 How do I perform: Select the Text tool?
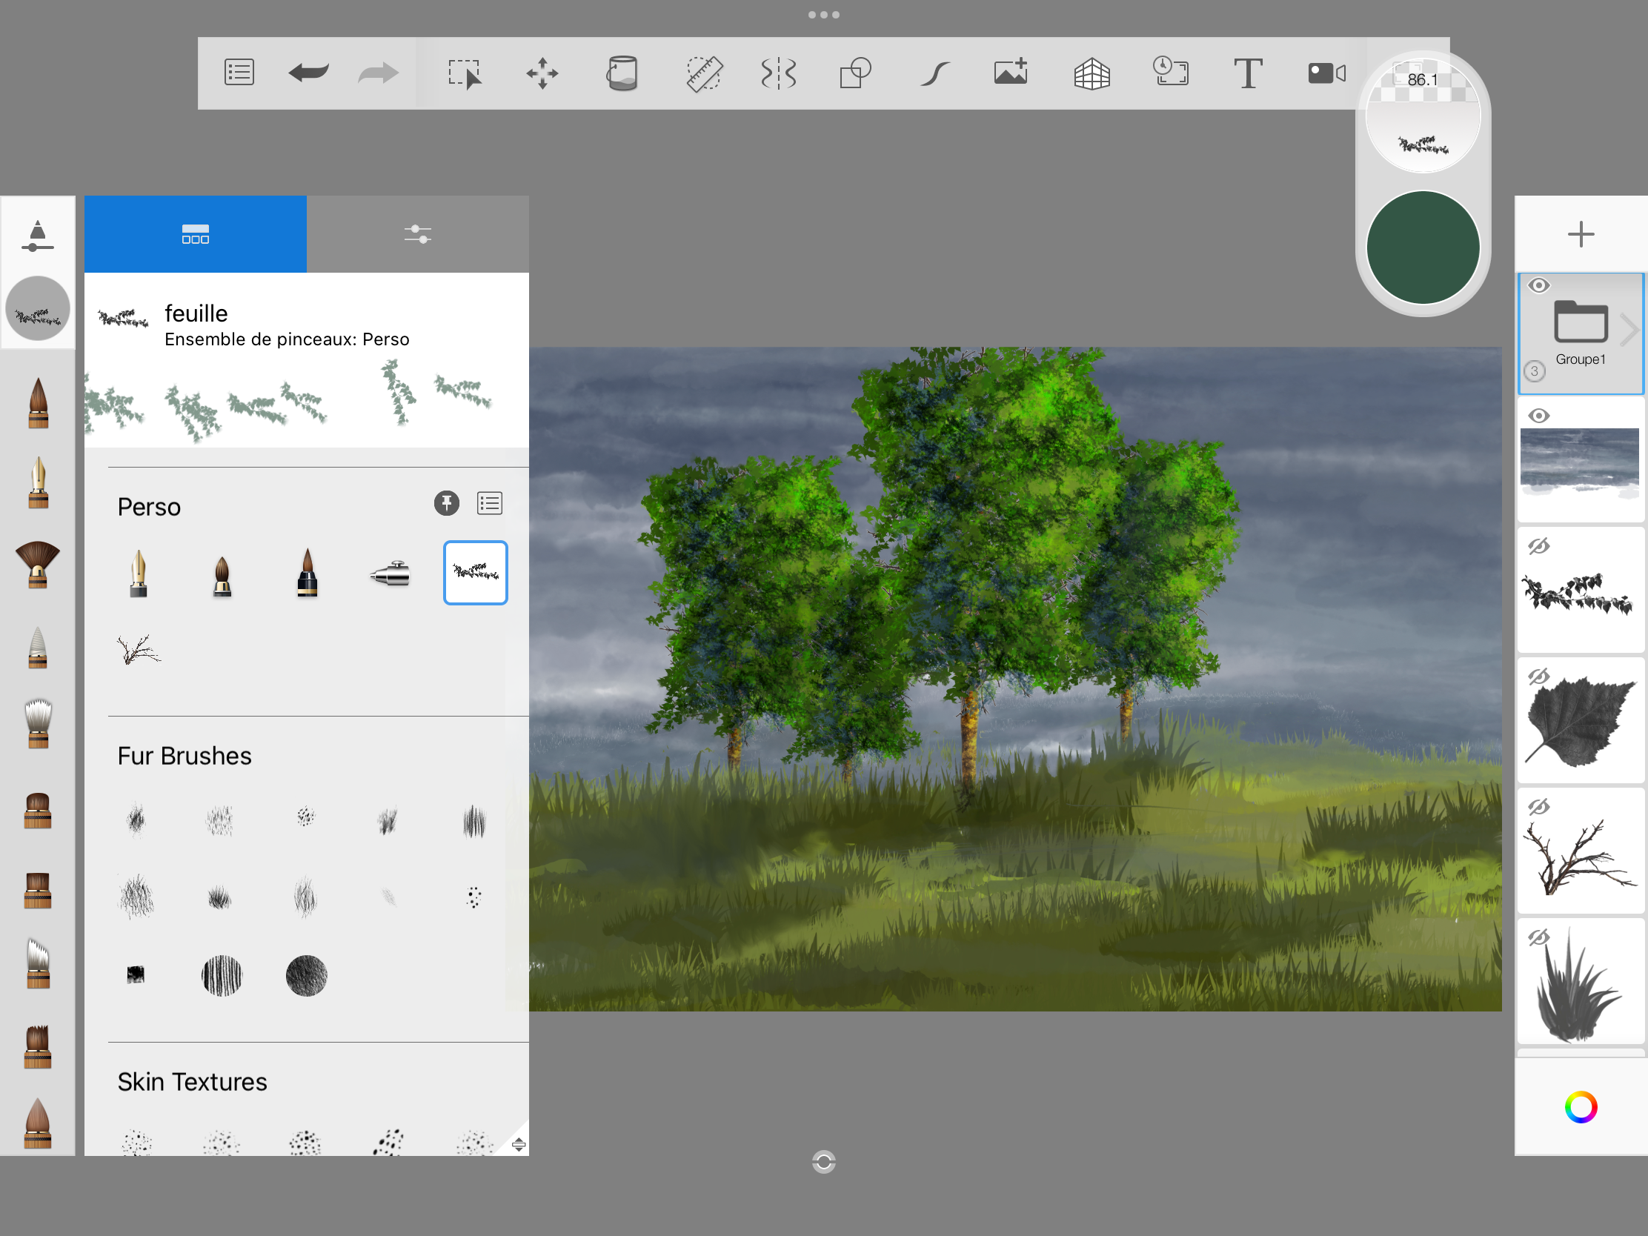(x=1248, y=73)
